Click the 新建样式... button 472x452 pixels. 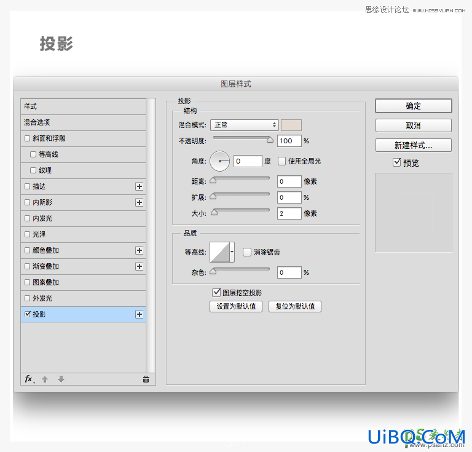(x=413, y=146)
